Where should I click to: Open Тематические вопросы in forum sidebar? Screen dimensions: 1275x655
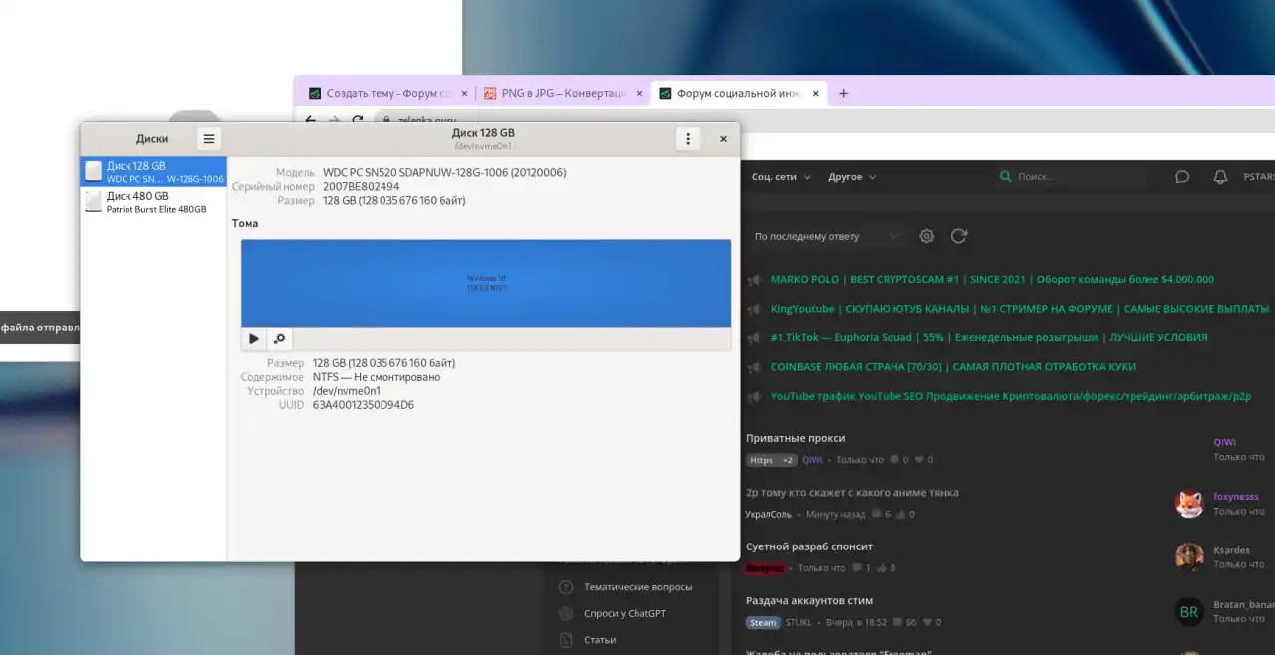pos(637,587)
